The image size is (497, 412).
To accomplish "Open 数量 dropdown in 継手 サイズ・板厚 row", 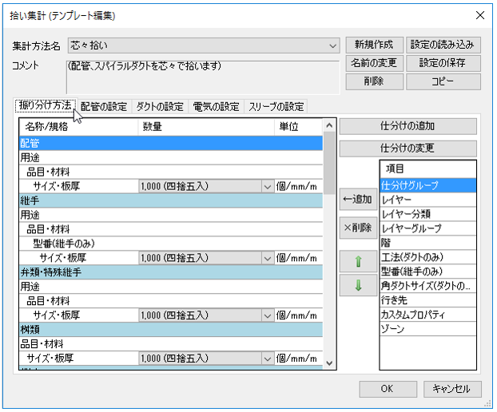I will (x=206, y=258).
